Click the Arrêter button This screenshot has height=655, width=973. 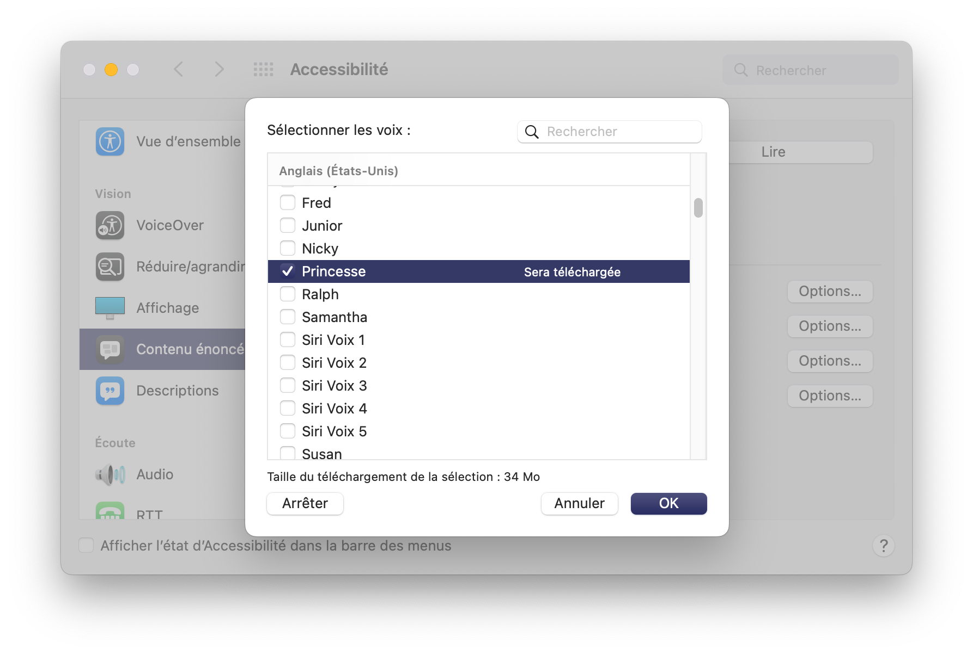tap(305, 503)
